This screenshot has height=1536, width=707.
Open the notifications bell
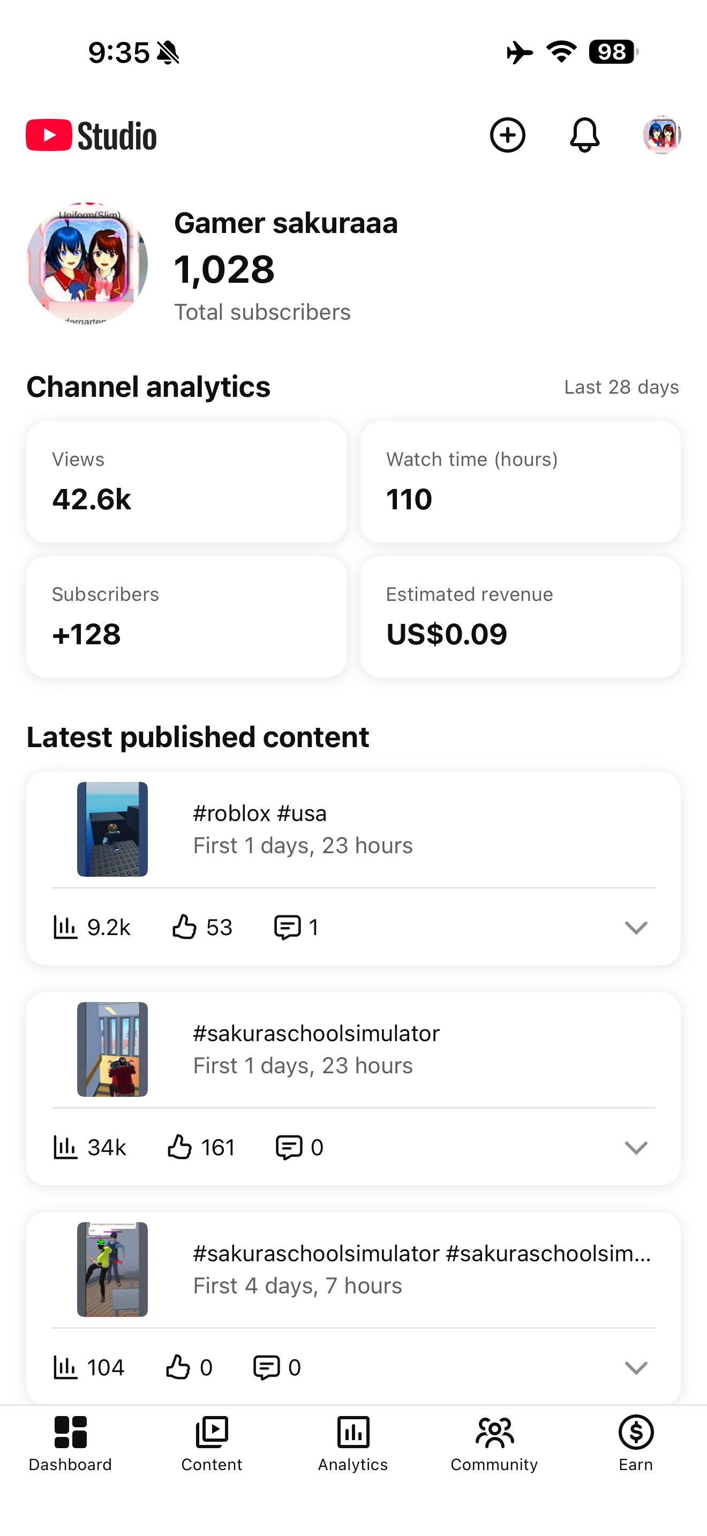[585, 135]
